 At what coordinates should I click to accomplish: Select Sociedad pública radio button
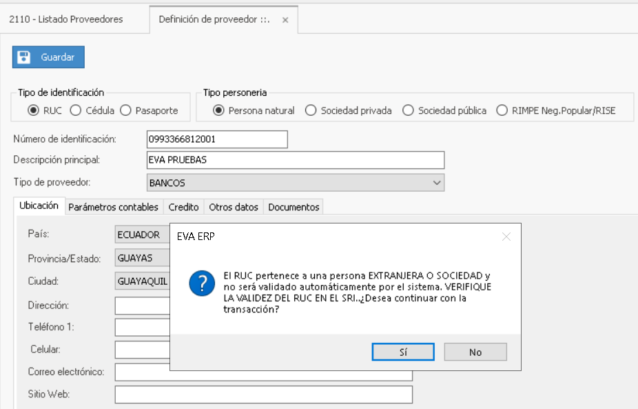(x=408, y=110)
